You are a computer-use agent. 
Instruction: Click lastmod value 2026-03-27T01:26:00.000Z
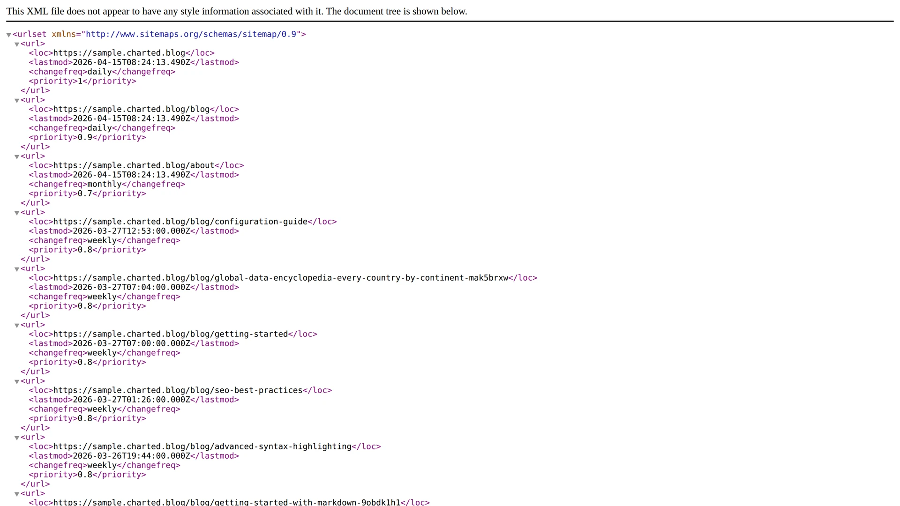click(x=132, y=400)
